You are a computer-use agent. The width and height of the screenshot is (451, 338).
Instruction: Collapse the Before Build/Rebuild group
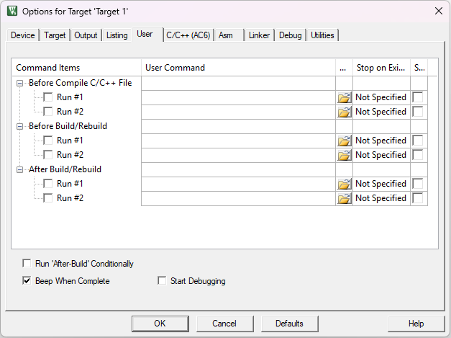tap(19, 126)
